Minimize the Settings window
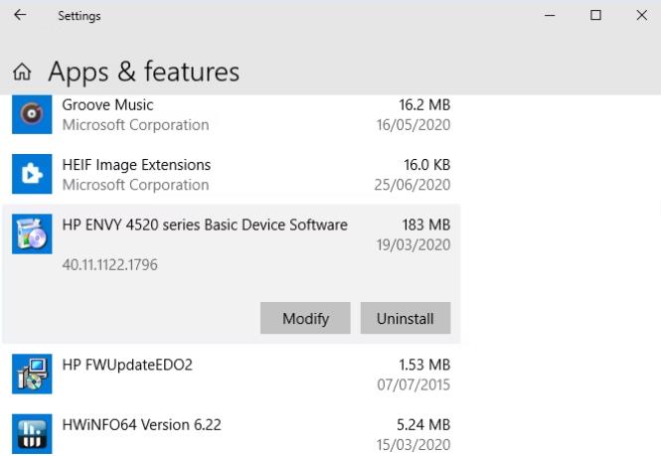Screen dimensions: 661x456 550,16
